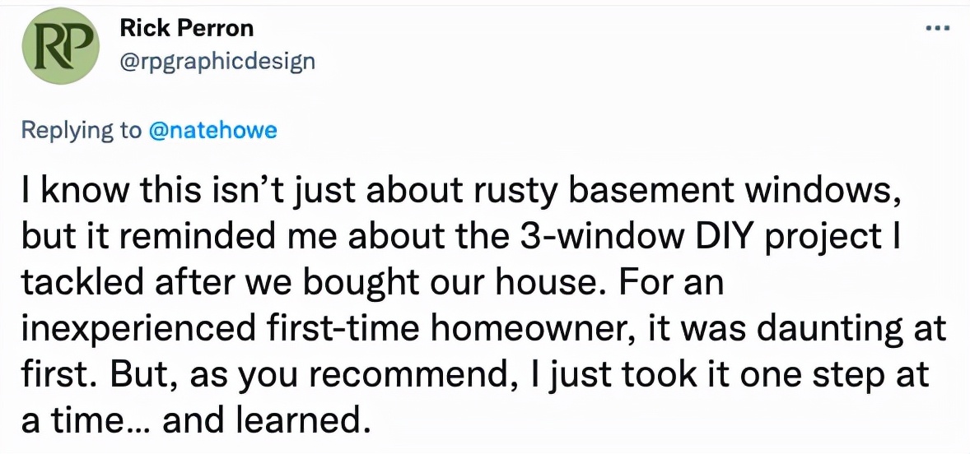
Task: Open the @natehowe mention link
Action: (212, 130)
